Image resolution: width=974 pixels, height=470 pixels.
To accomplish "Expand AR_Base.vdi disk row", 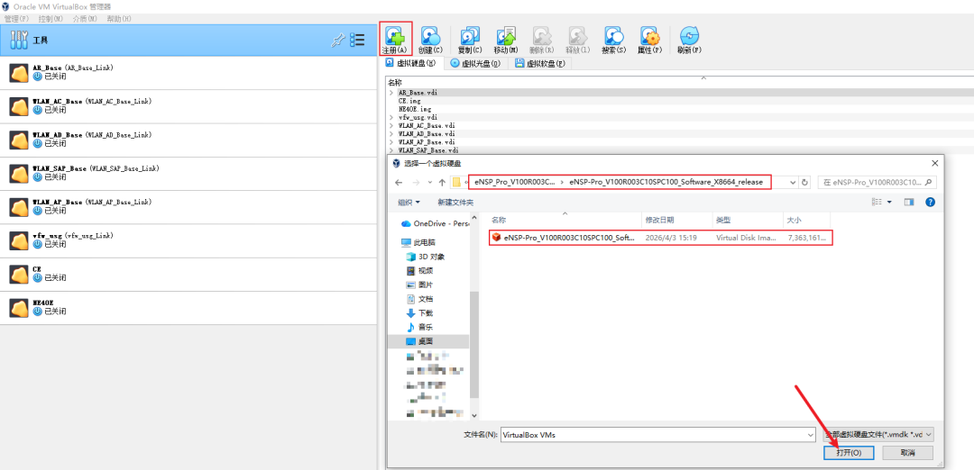I will 391,93.
